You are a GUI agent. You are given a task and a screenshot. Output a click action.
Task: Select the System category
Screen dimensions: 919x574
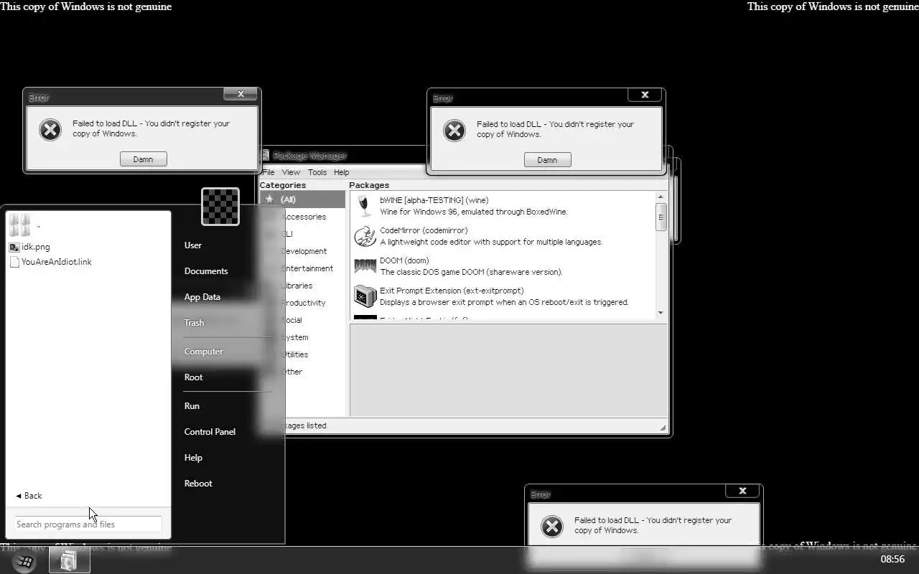click(x=302, y=337)
